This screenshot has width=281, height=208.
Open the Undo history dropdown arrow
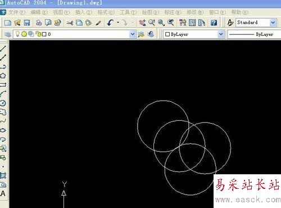118,22
